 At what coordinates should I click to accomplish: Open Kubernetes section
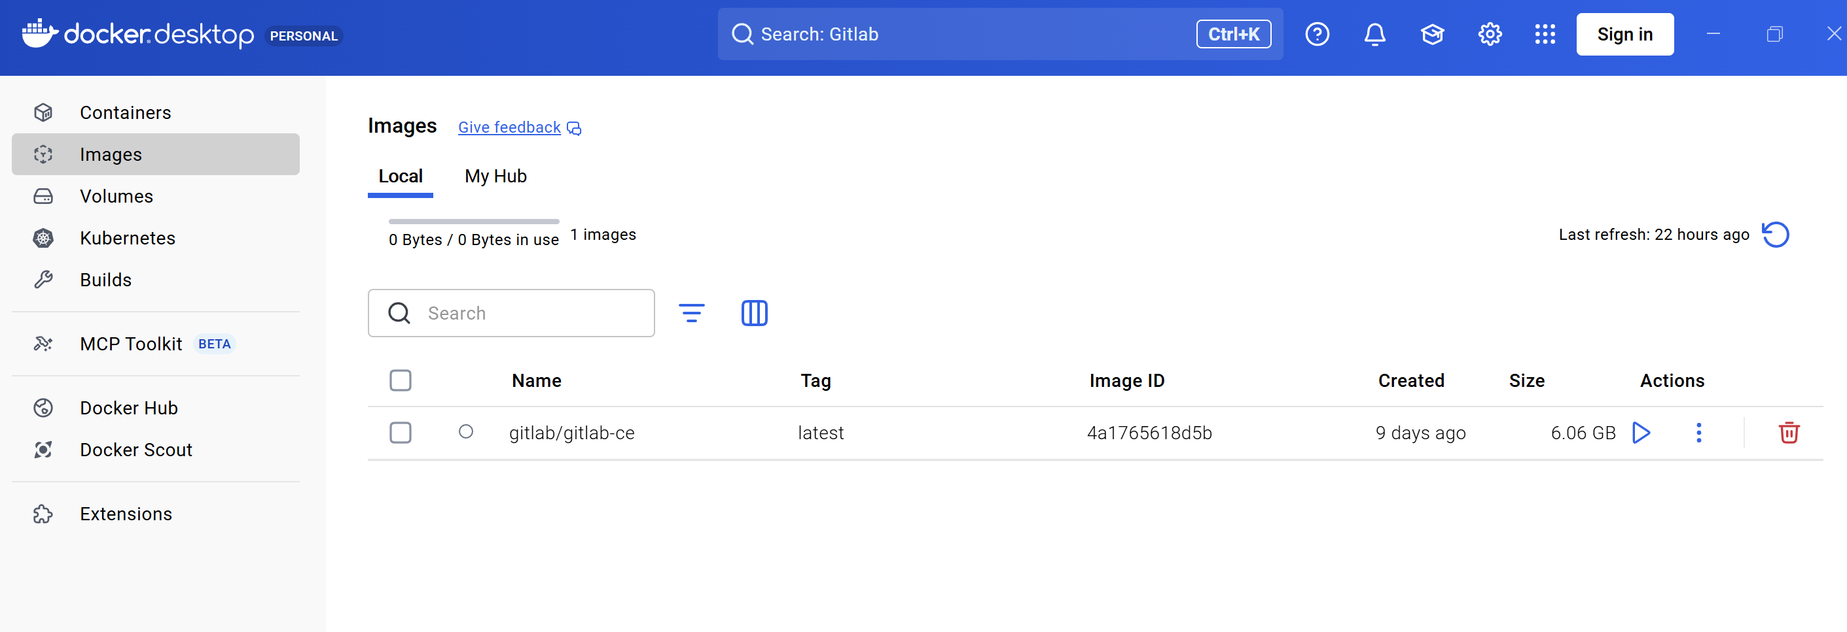point(156,238)
